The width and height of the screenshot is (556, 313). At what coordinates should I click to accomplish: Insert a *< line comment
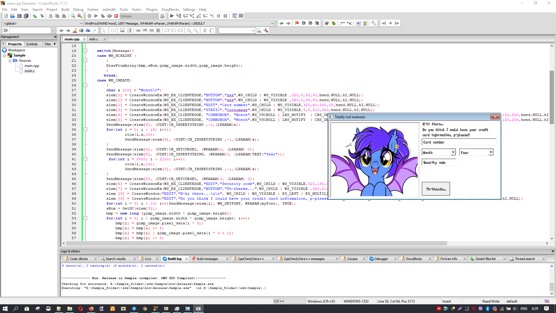tap(349, 23)
